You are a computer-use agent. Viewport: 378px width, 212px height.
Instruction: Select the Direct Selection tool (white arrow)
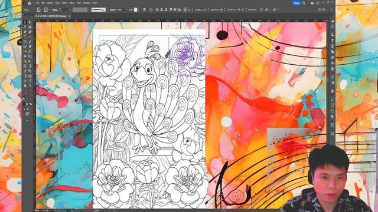pos(30,22)
